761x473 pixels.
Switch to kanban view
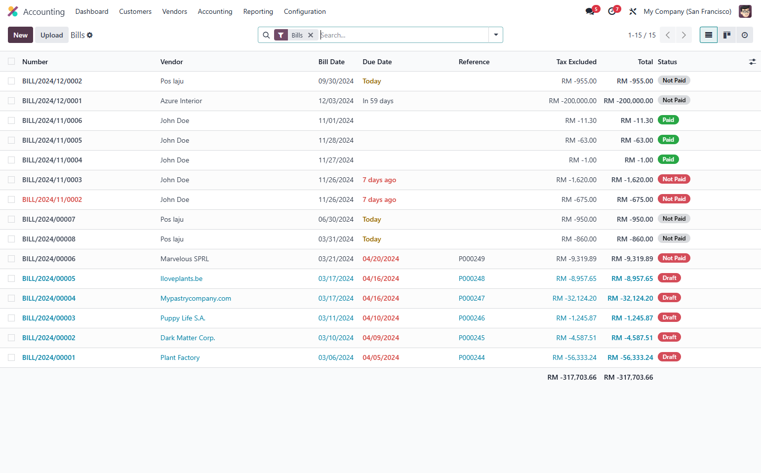pos(727,35)
